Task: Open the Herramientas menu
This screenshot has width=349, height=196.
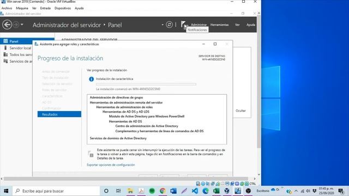Action: pos(219,24)
